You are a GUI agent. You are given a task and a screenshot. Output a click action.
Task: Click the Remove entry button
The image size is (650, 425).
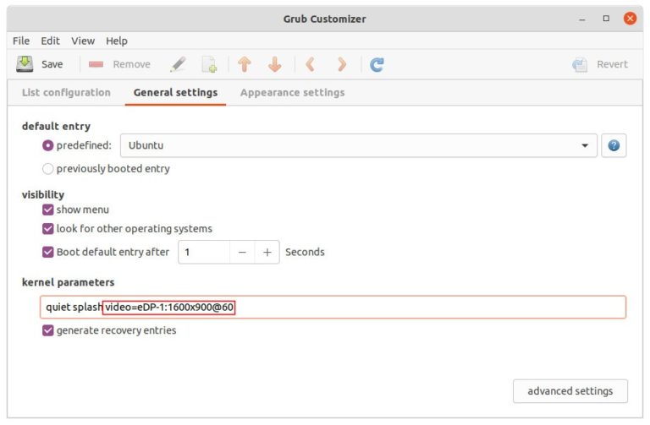pyautogui.click(x=119, y=64)
